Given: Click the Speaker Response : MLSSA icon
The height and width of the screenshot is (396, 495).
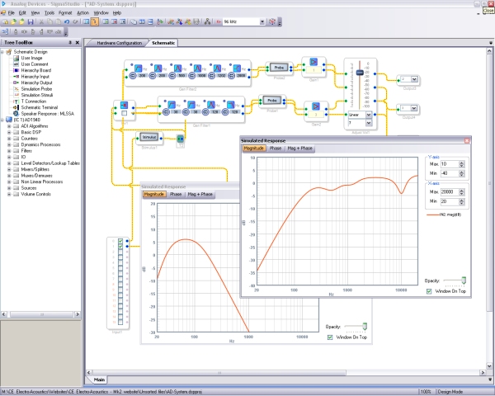Looking at the screenshot, I should pos(15,113).
